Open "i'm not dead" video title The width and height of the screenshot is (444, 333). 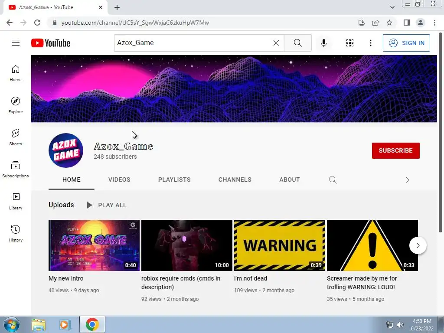click(251, 278)
